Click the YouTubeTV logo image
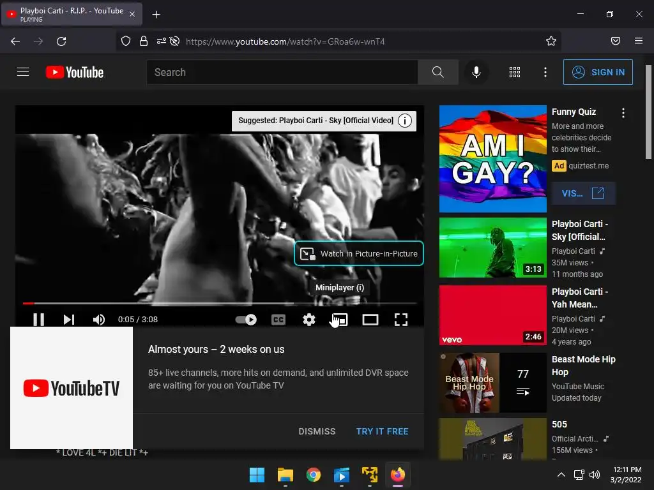 tap(72, 388)
